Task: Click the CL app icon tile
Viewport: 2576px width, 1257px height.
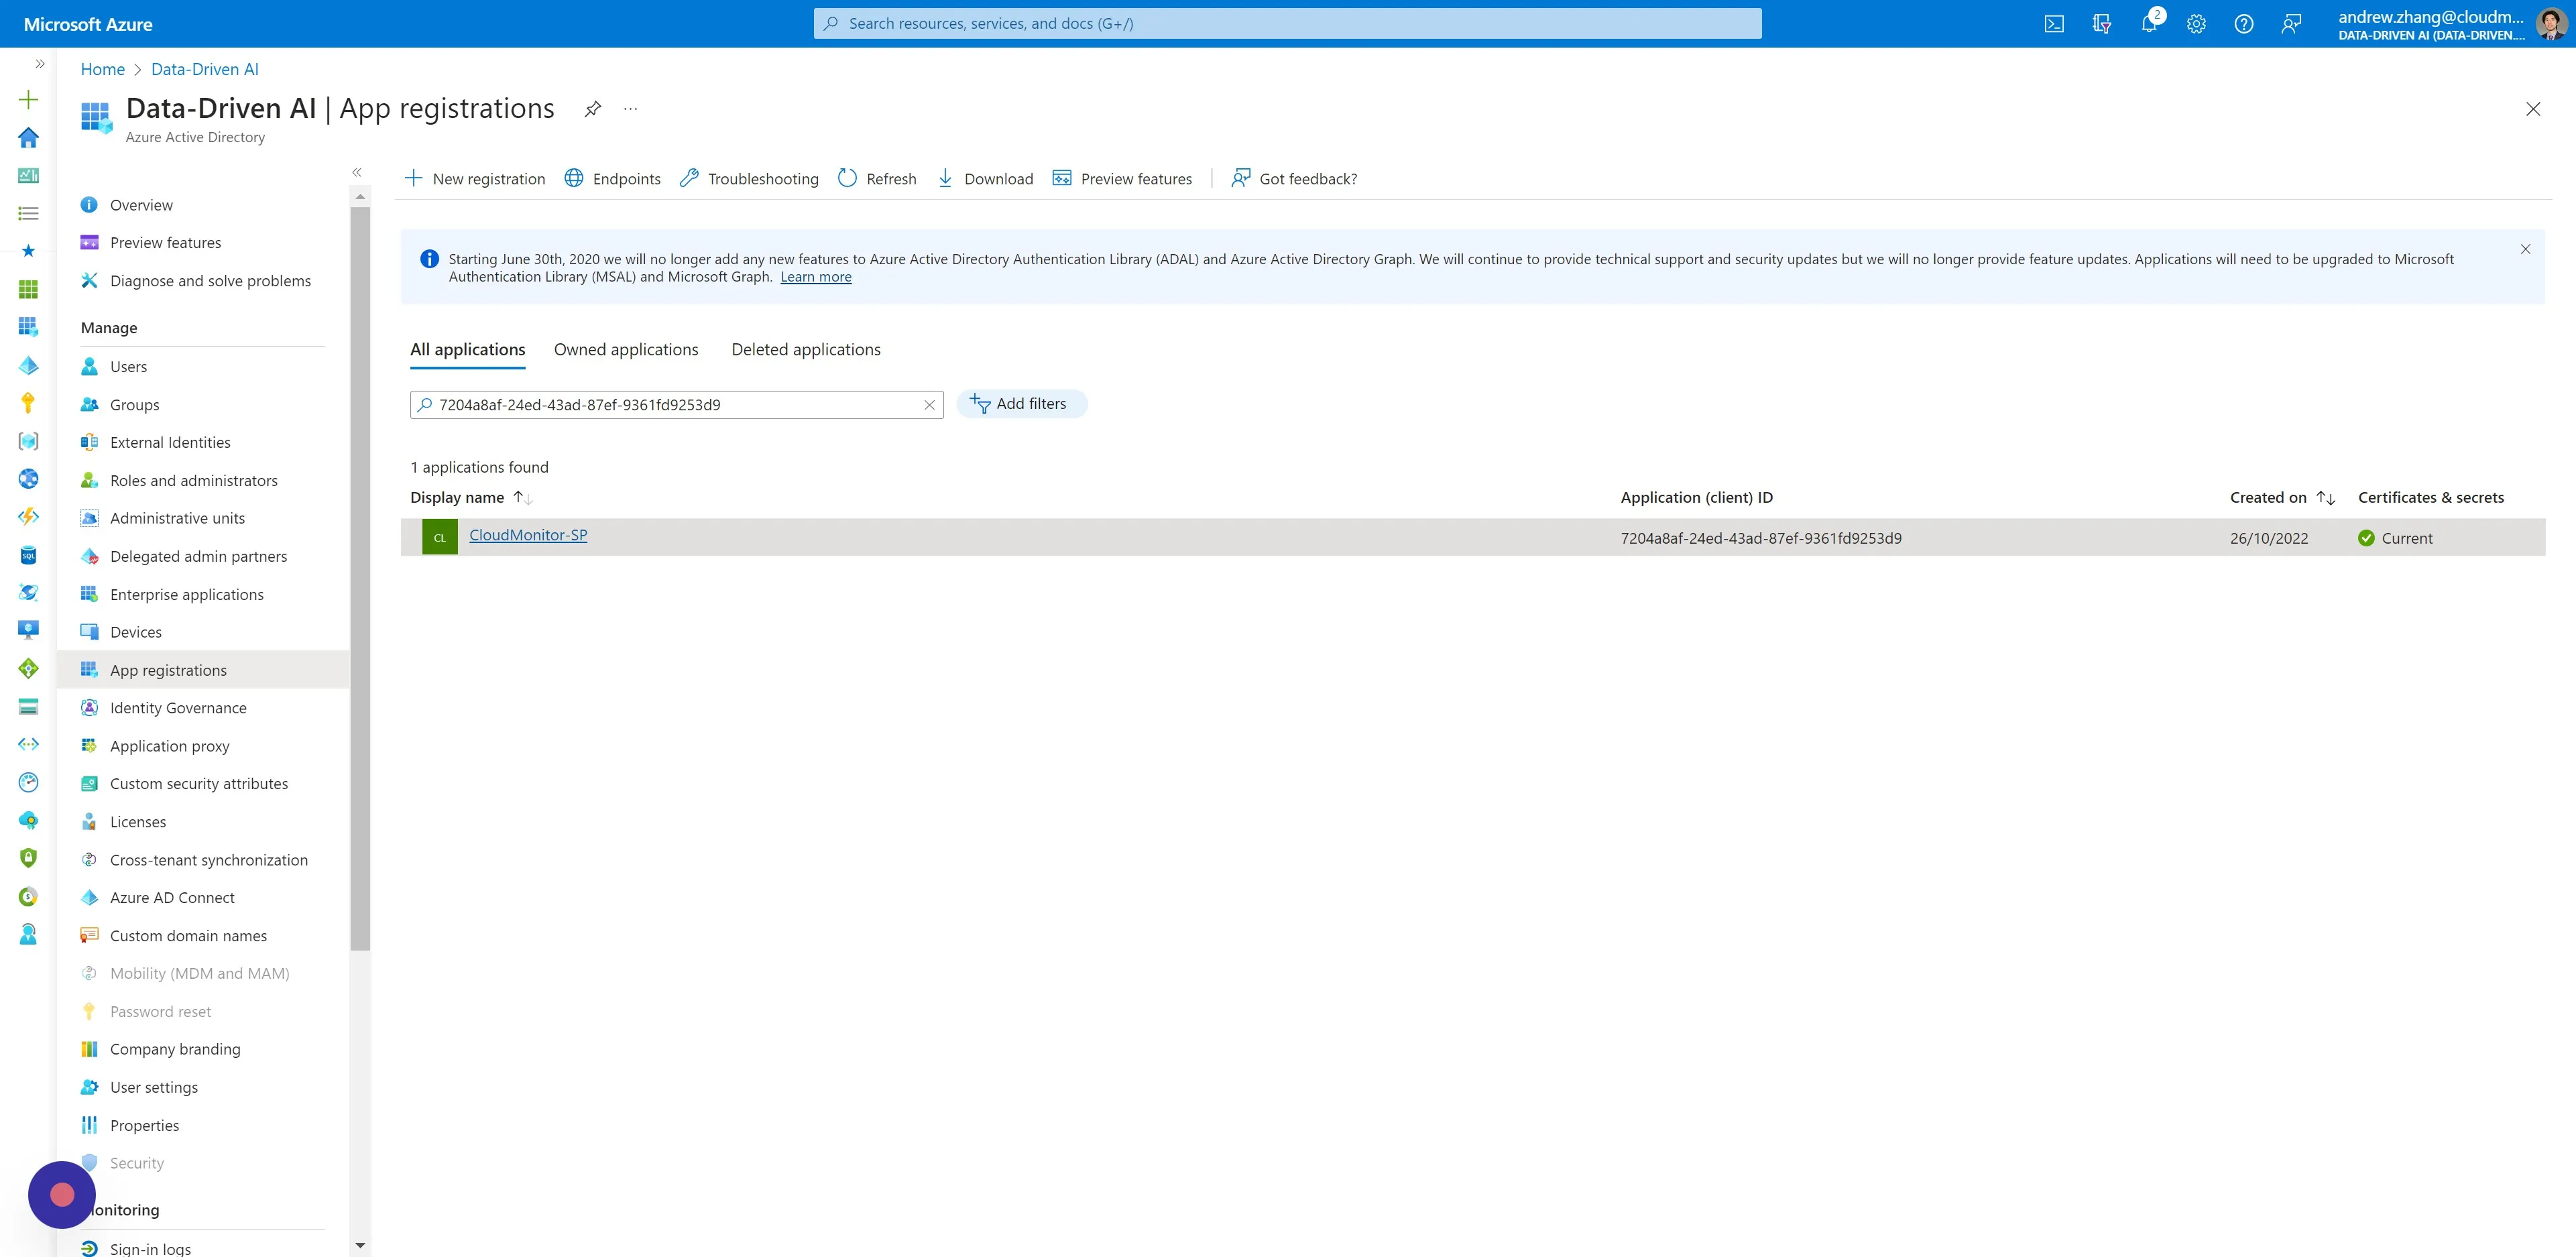Action: point(439,537)
